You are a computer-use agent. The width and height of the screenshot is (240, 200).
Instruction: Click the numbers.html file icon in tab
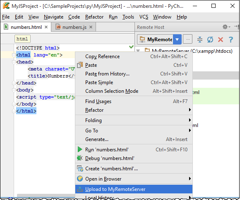point(6,27)
